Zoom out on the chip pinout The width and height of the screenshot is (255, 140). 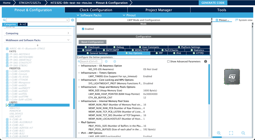point(243,133)
